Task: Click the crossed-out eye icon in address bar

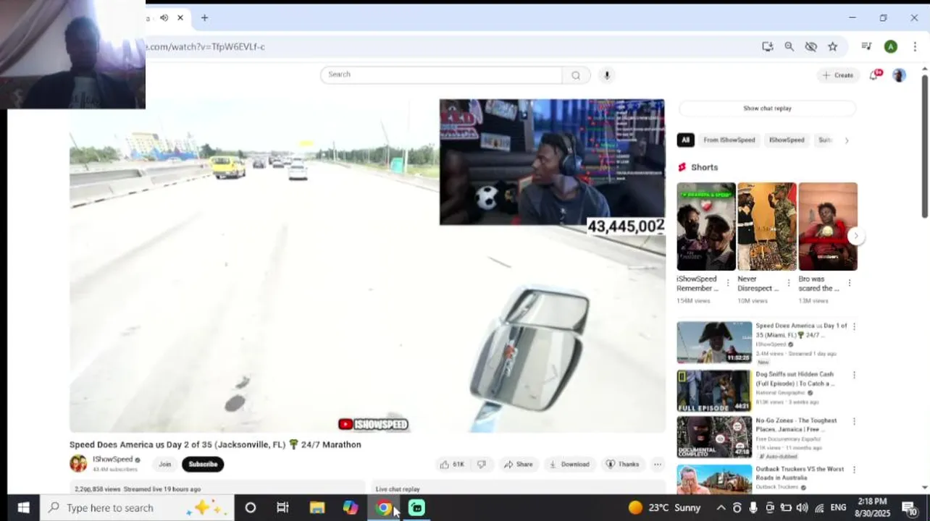Action: pos(811,46)
